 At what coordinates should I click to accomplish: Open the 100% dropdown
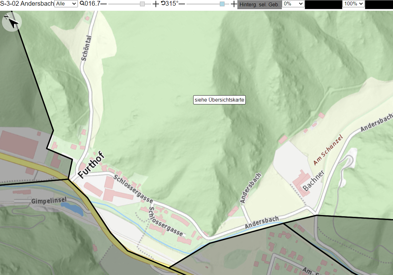click(353, 4)
